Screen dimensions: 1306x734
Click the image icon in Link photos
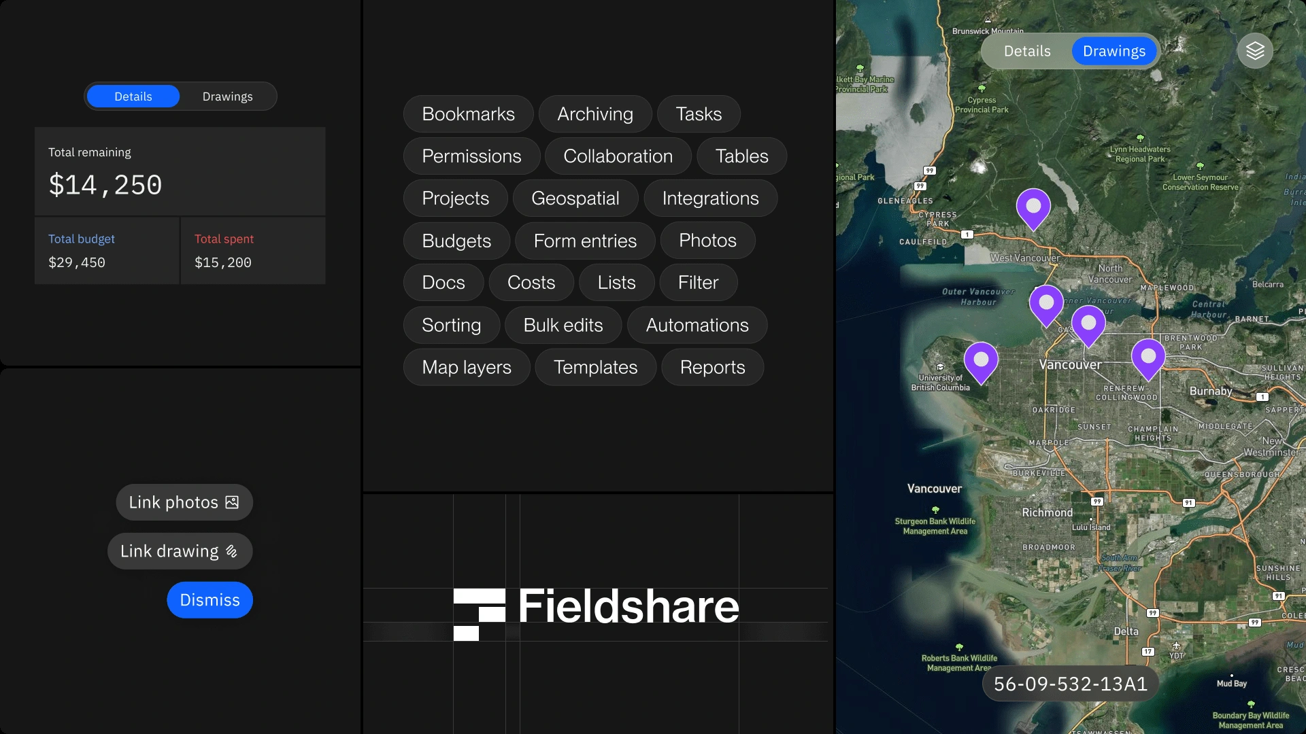232,502
